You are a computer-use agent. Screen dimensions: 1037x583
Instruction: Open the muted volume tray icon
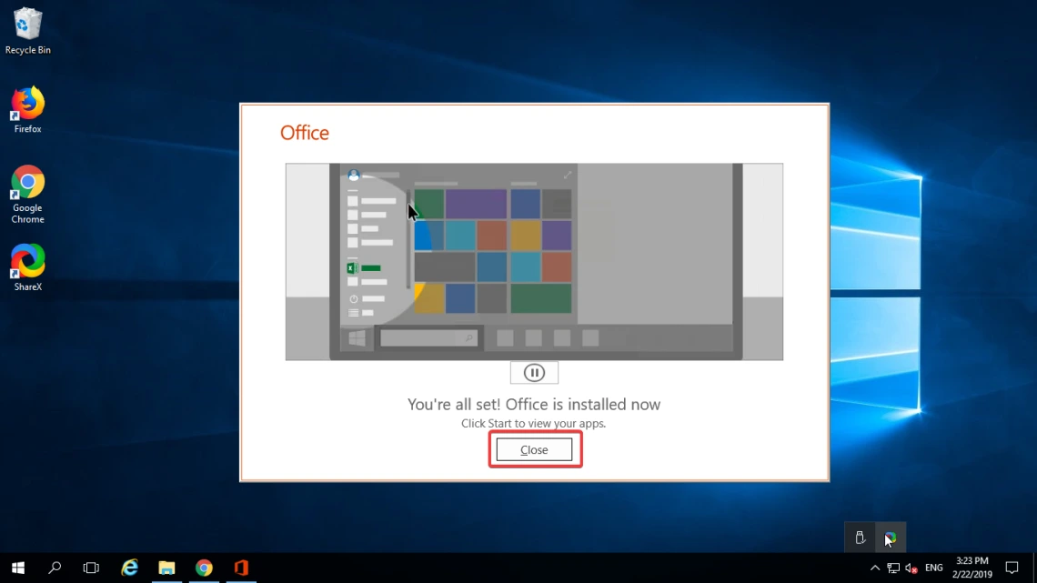tap(911, 568)
